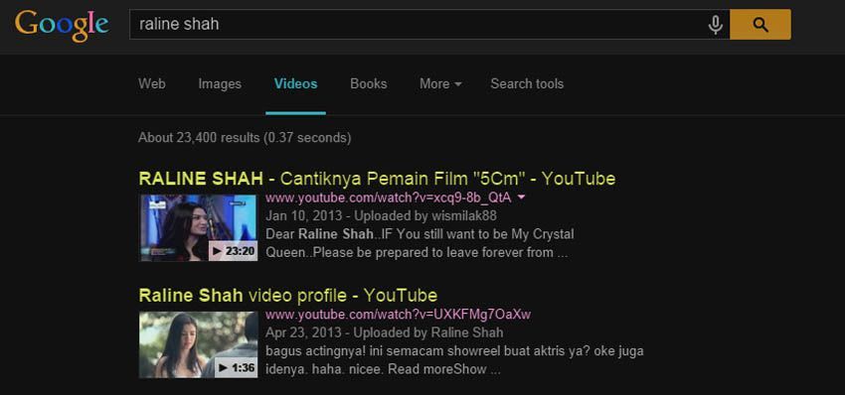Select the Videos tab
This screenshot has width=845, height=395.
(x=295, y=84)
